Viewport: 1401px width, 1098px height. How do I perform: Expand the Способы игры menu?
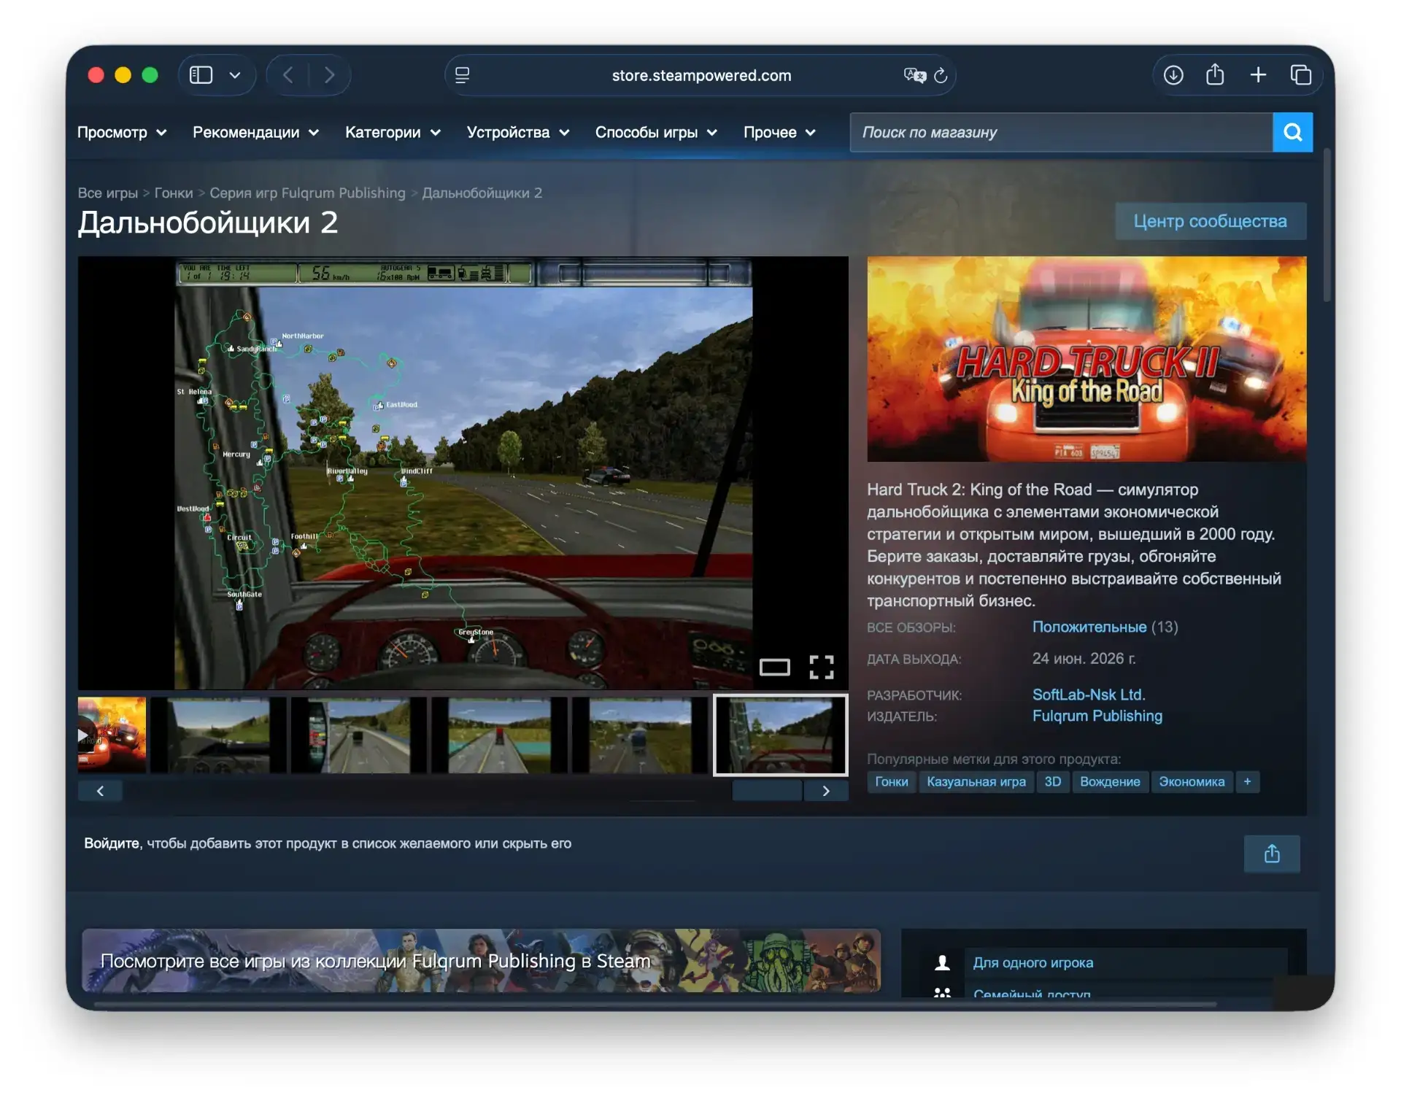656,133
